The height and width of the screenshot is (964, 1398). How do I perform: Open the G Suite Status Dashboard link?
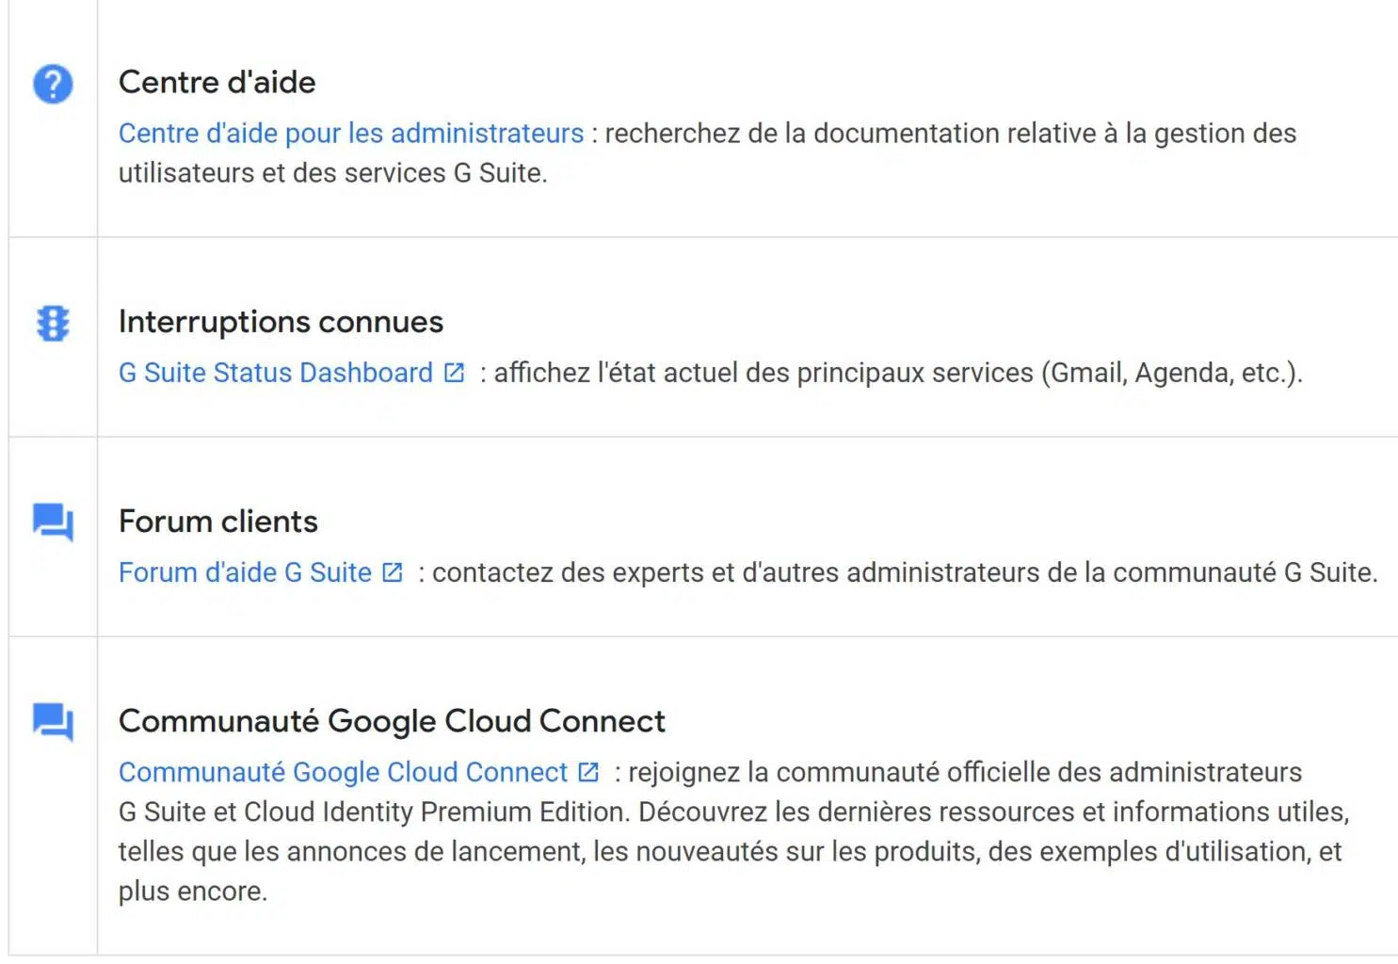click(x=276, y=373)
